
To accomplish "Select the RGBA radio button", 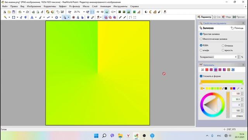I will (201, 45).
